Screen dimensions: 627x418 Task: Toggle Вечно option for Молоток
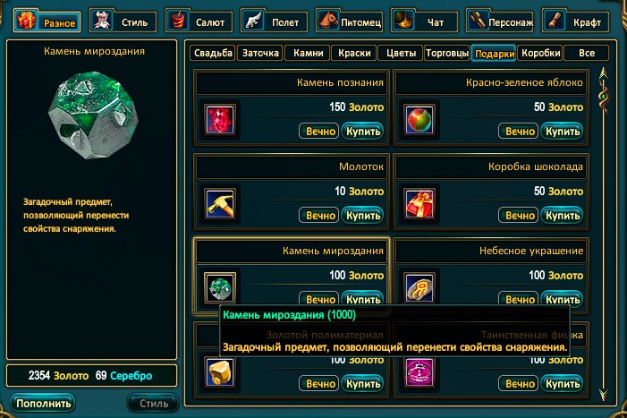pos(319,215)
